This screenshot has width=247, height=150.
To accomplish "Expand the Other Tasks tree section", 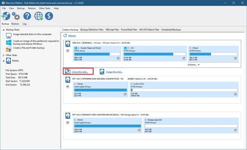I will pyautogui.click(x=3, y=55).
